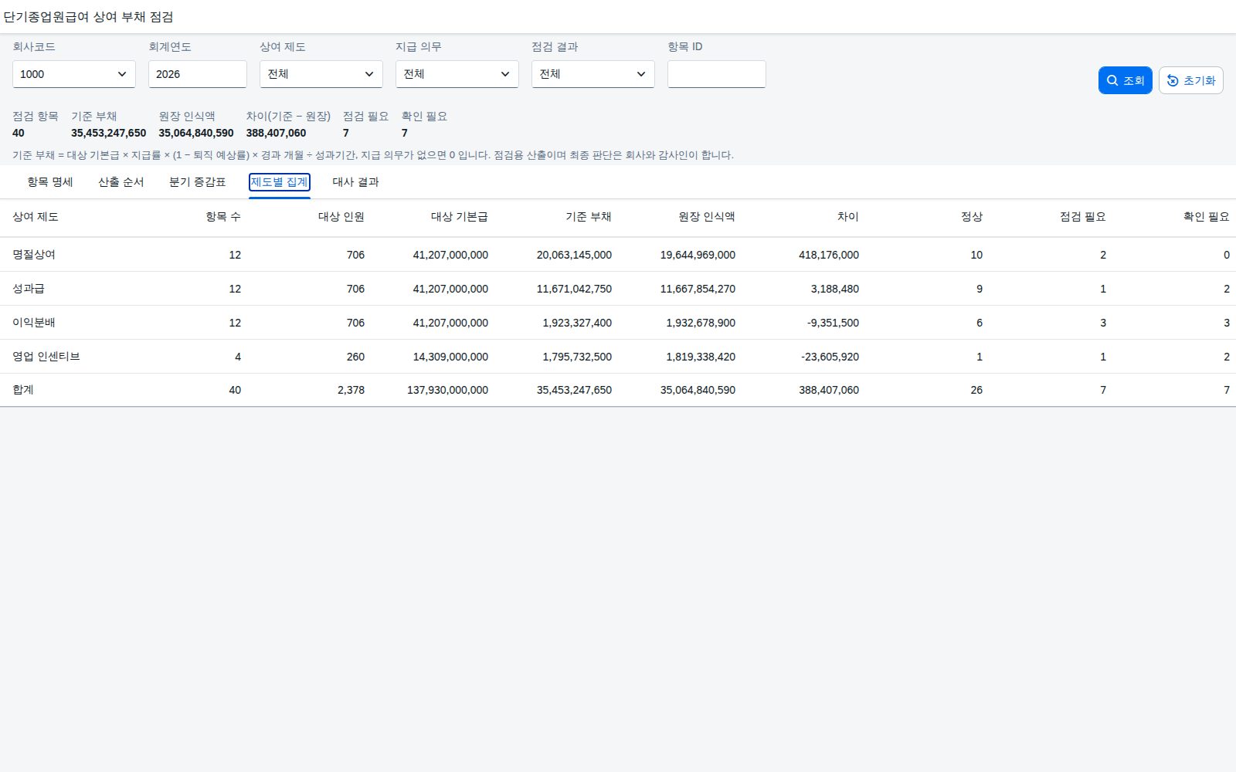This screenshot has width=1236, height=772.
Task: Open the 점검 결과 dropdown
Action: tap(593, 74)
